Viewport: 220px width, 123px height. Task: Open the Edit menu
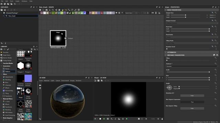7,1
